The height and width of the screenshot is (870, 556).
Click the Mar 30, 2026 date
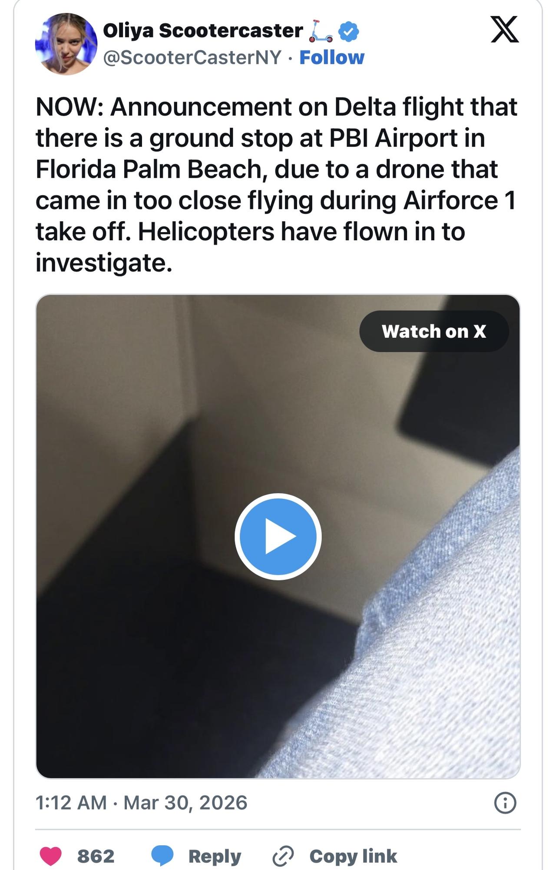185,803
